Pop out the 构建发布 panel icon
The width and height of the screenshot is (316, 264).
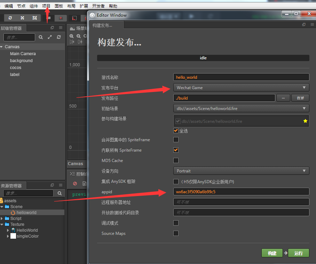[x=304, y=25]
